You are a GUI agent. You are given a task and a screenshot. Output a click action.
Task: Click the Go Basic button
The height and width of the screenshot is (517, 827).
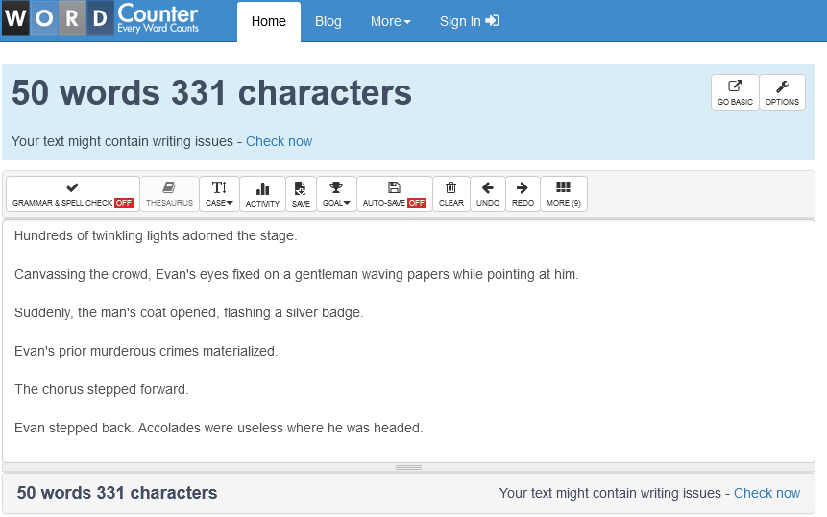(x=735, y=92)
